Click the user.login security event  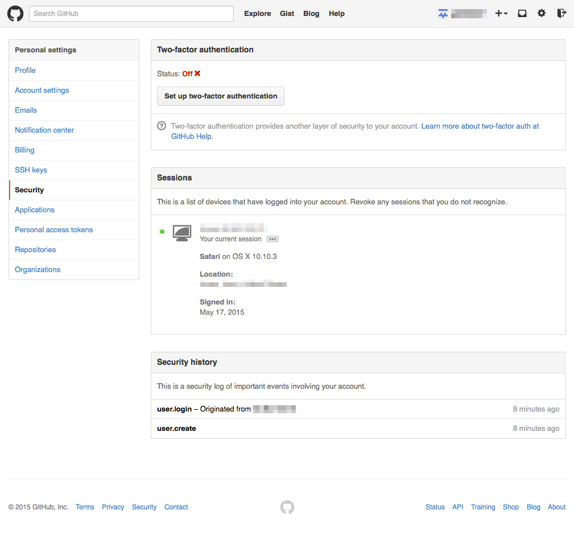click(x=174, y=409)
